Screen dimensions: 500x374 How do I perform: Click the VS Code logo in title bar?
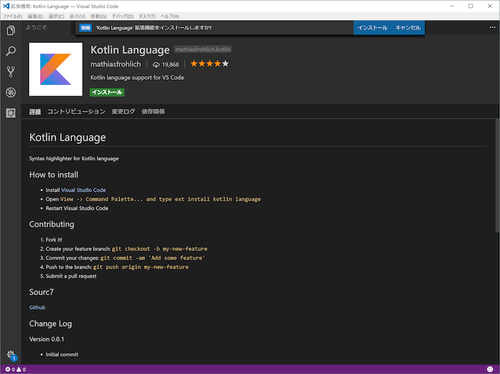[6, 6]
